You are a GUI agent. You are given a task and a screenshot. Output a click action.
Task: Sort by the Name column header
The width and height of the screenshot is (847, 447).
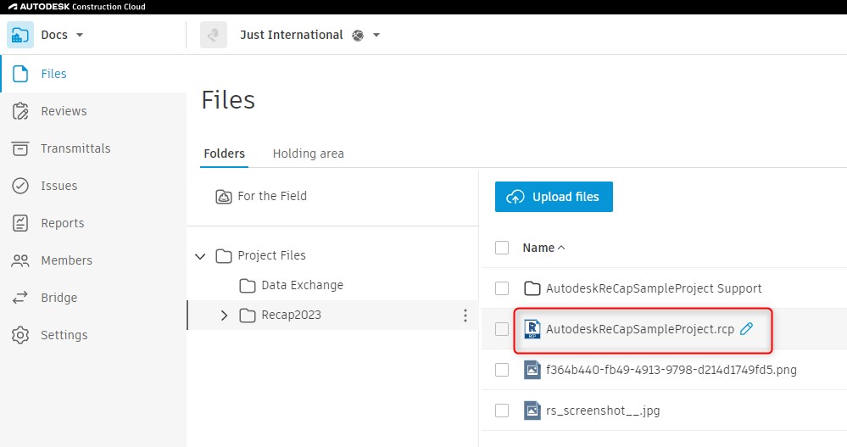click(538, 248)
